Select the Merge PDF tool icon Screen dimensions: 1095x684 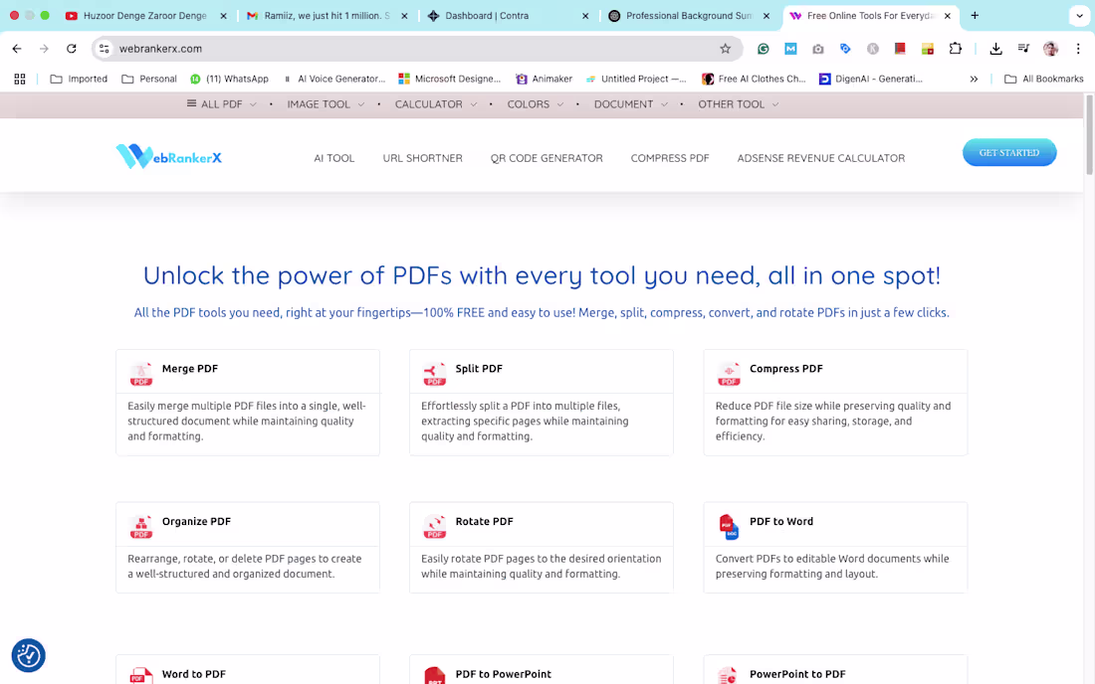click(140, 374)
